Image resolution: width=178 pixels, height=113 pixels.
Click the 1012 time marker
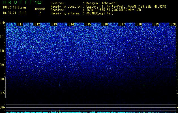pos(37,24)
